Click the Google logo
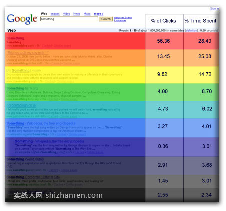This screenshot has height=211, width=226. coord(22,19)
